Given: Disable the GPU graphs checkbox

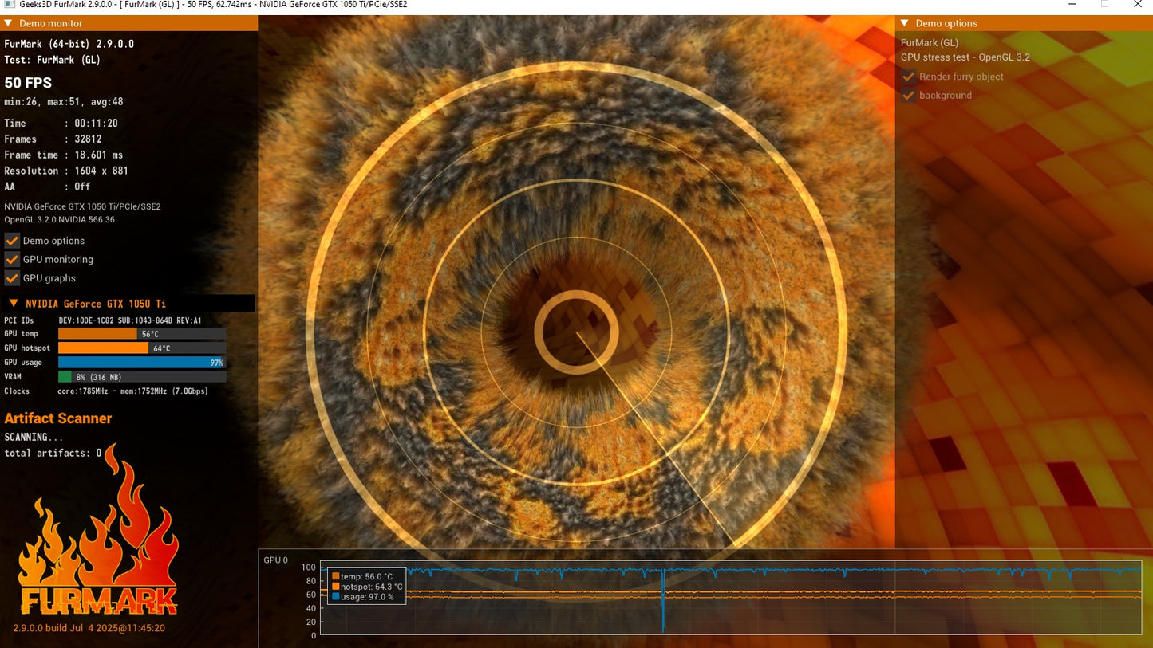Looking at the screenshot, I should pyautogui.click(x=12, y=278).
